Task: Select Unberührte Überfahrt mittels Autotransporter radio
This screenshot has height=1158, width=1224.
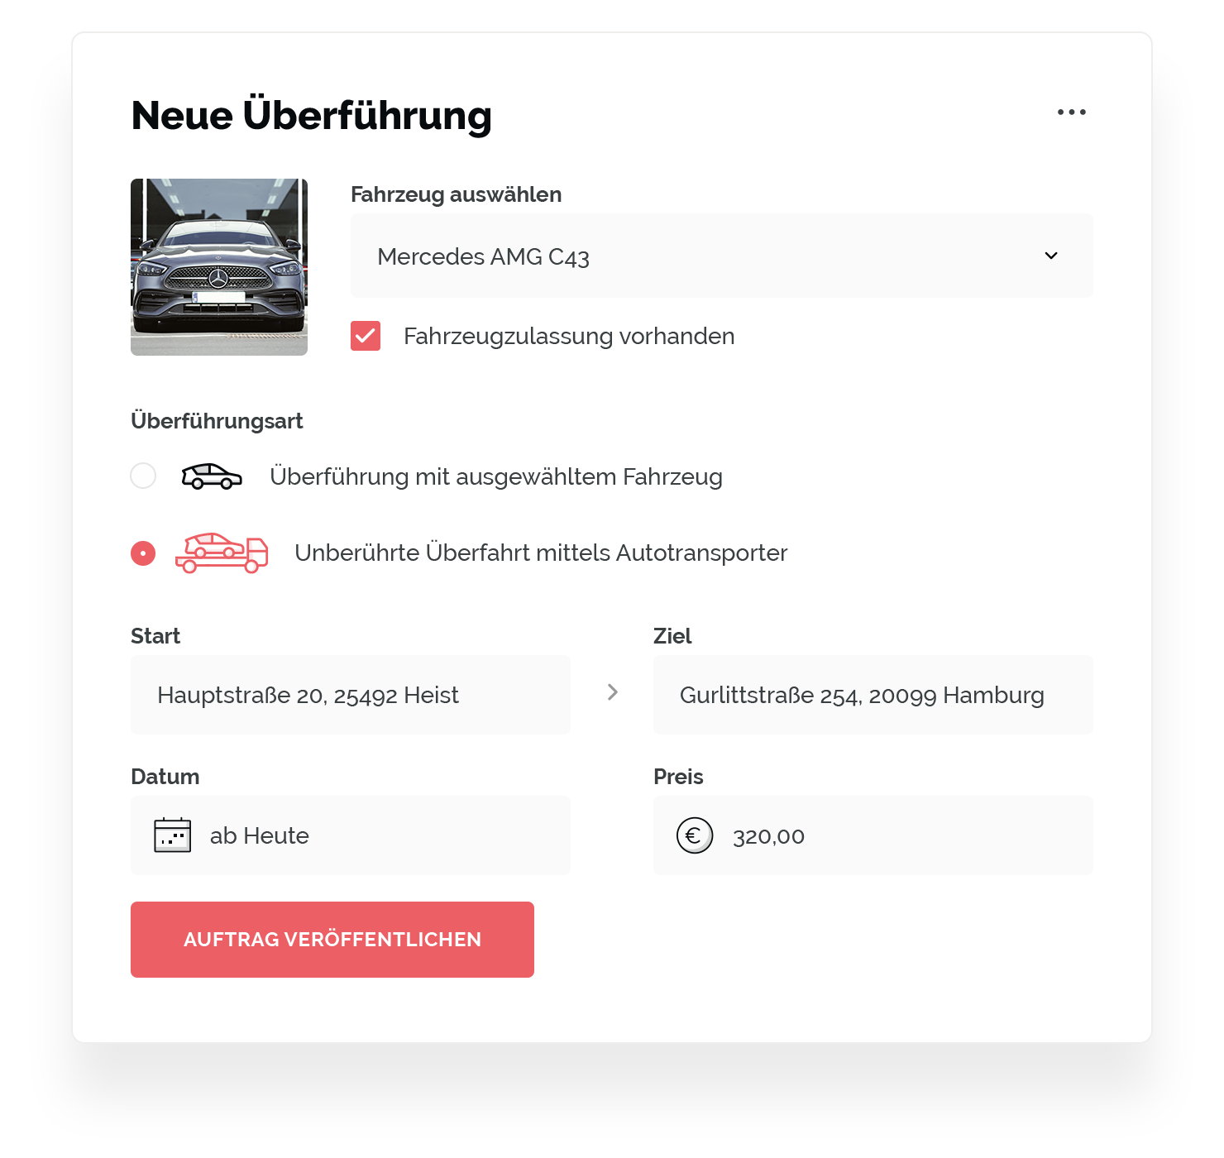Action: coord(143,553)
